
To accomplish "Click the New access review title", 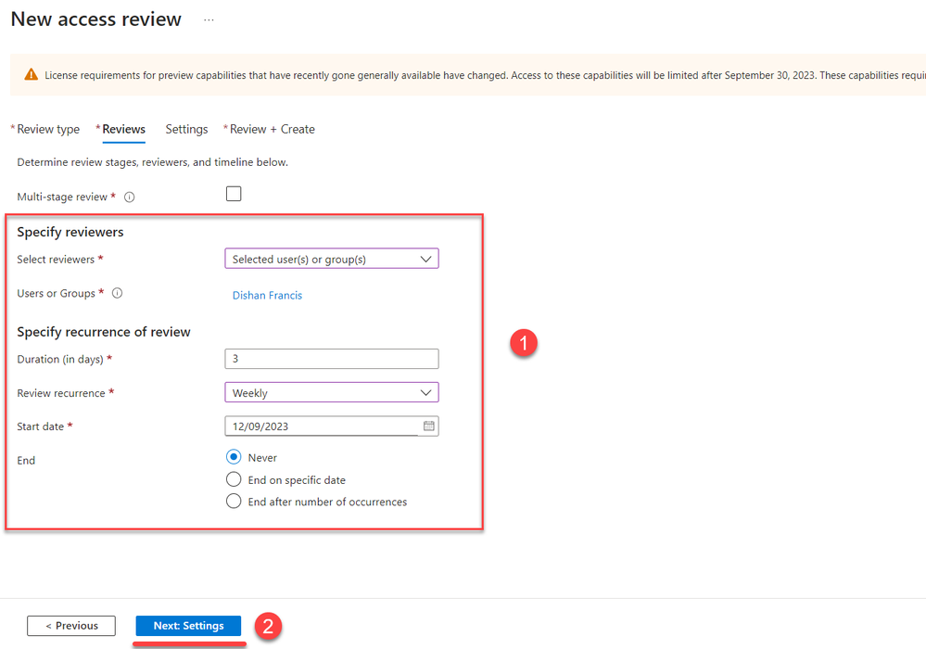I will (96, 19).
